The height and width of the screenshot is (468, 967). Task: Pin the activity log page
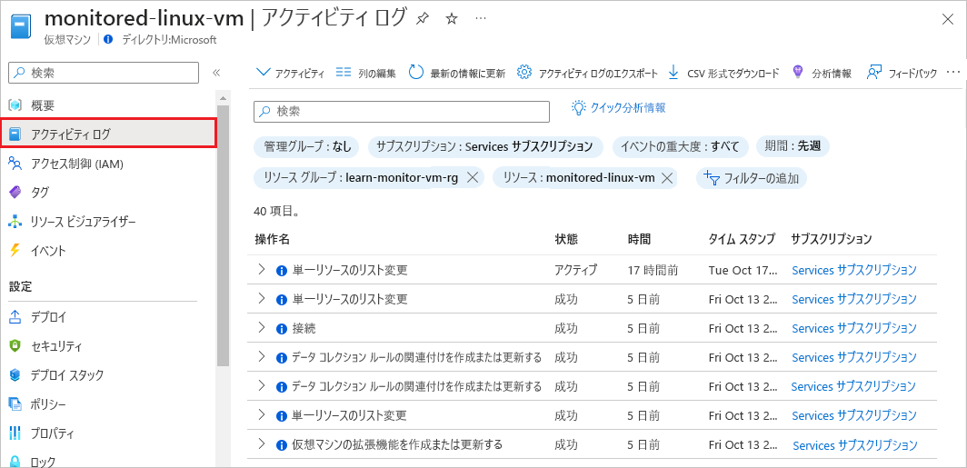point(423,19)
